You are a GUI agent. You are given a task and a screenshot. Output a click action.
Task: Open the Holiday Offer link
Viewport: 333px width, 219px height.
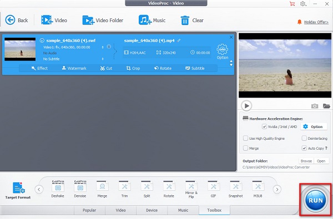tap(316, 22)
